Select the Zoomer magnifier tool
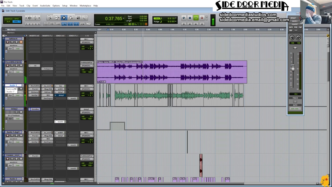The width and height of the screenshot is (332, 187). (50, 18)
